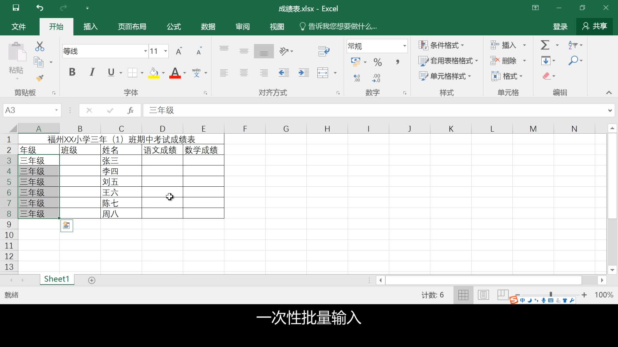Image resolution: width=618 pixels, height=347 pixels.
Task: Click the Format Painter icon
Action: (x=39, y=78)
